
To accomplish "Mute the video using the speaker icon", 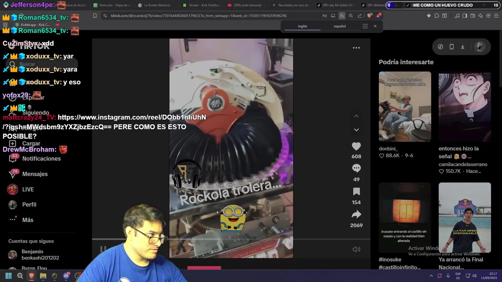I will point(356,249).
